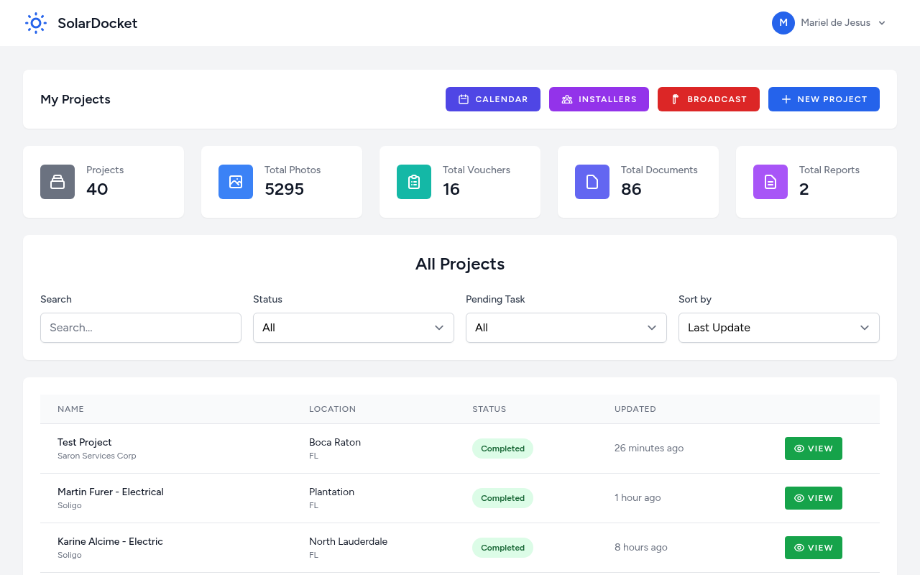Open the Pending Task filter dropdown
This screenshot has width=920, height=575.
tap(566, 328)
